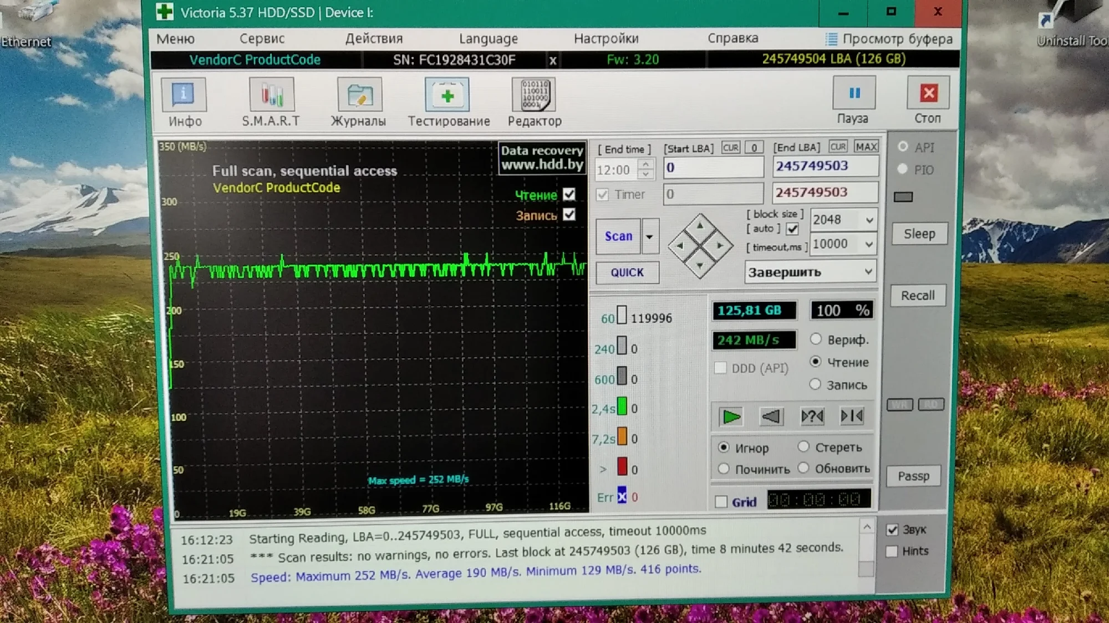
Task: Start scanning with green play arrow
Action: (731, 416)
